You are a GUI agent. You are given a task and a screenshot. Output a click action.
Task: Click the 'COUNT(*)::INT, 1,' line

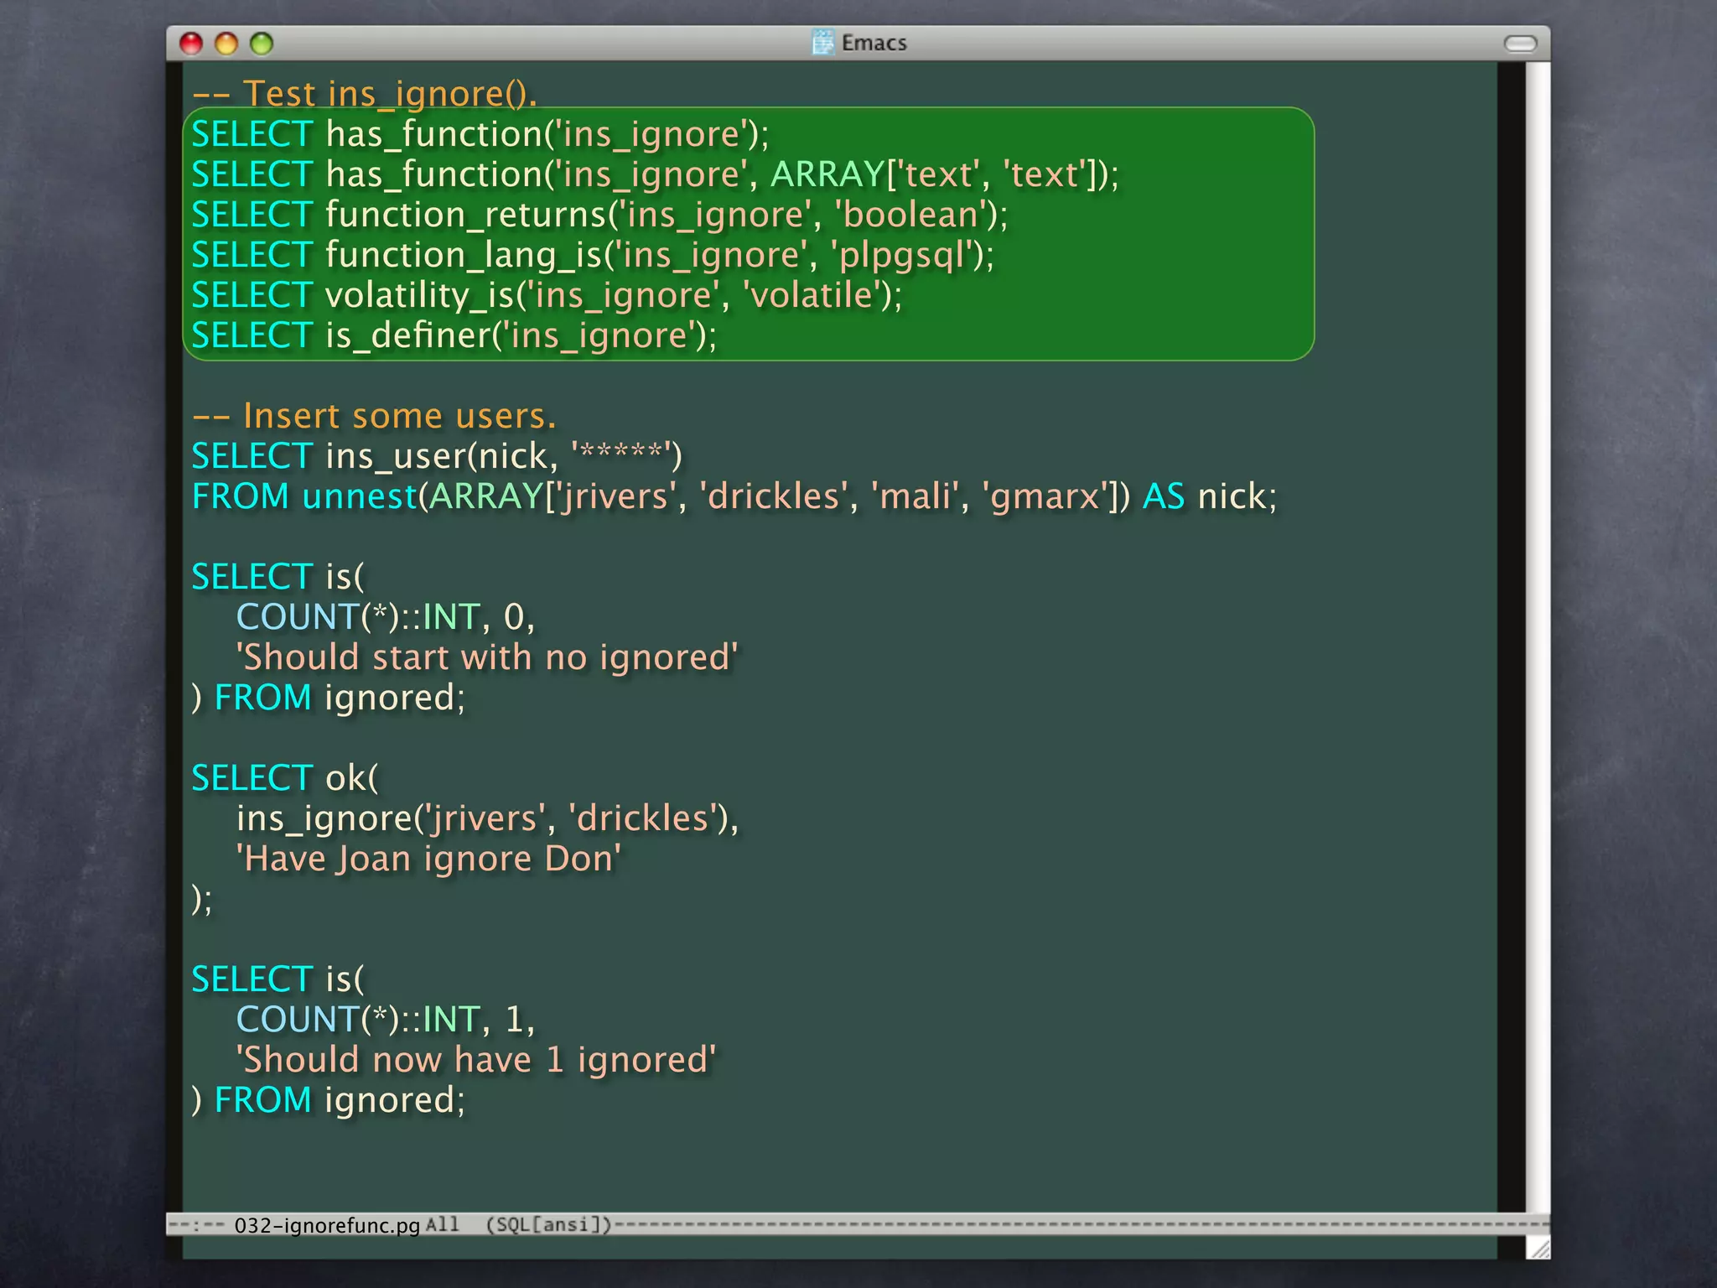pos(386,1020)
